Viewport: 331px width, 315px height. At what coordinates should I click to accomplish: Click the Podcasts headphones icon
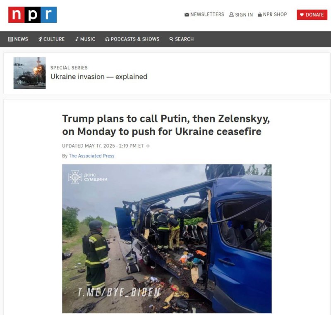(x=107, y=39)
